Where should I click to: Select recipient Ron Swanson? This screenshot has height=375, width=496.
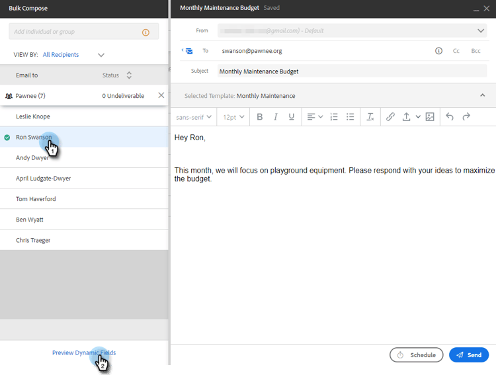pos(84,137)
